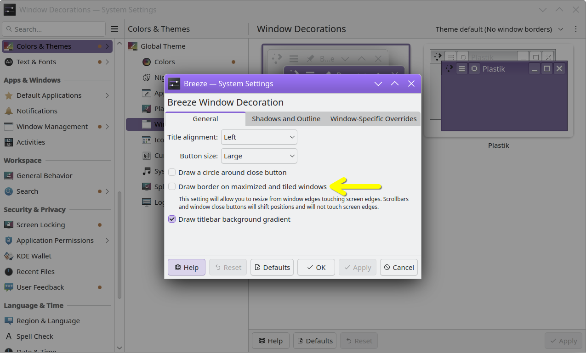
Task: Expand the Colors & Themes arrow
Action: pos(107,46)
